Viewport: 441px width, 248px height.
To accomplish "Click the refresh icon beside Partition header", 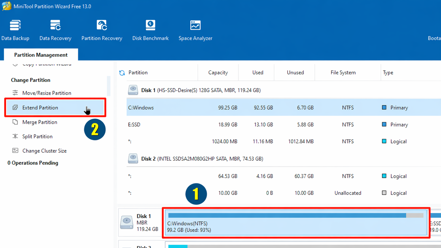I will tap(122, 73).
